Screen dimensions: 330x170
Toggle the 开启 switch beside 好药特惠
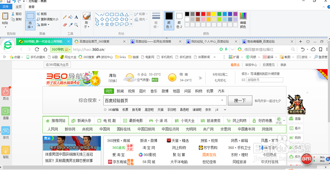tap(278, 120)
